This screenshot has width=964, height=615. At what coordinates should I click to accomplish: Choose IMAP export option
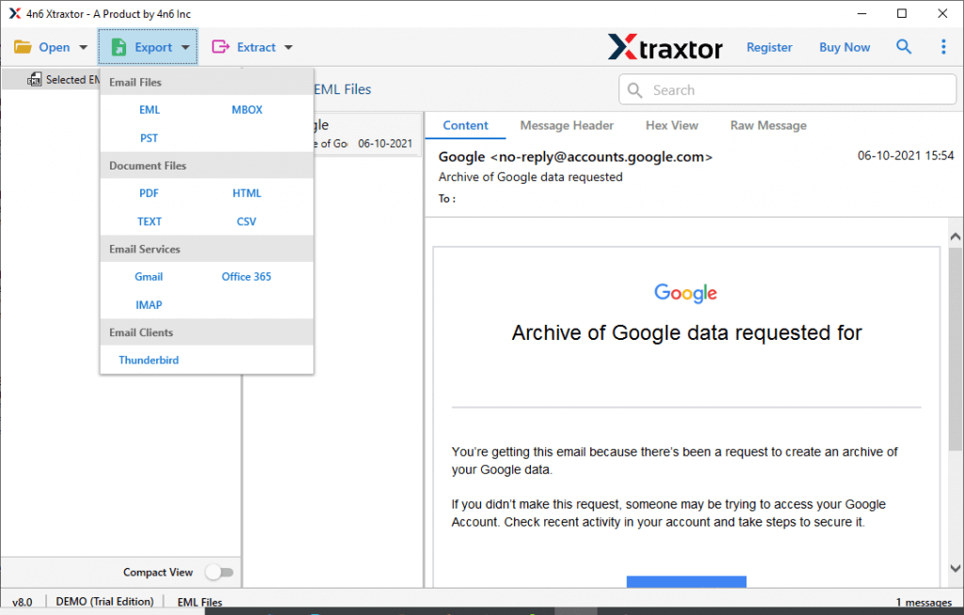tap(149, 305)
